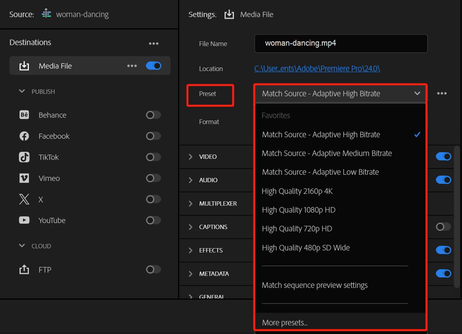
Task: Select Match Source - Adaptive High Bitrate preset
Action: point(340,135)
